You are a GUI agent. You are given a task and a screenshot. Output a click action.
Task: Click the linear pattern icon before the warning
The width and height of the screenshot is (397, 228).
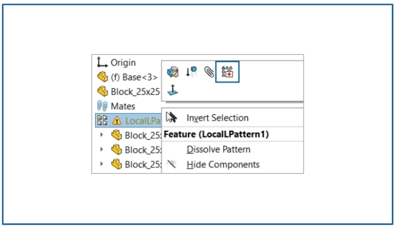(103, 120)
